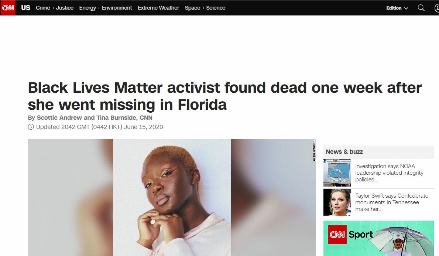Click the News & buzz heading
The image size is (439, 256).
coord(344,152)
